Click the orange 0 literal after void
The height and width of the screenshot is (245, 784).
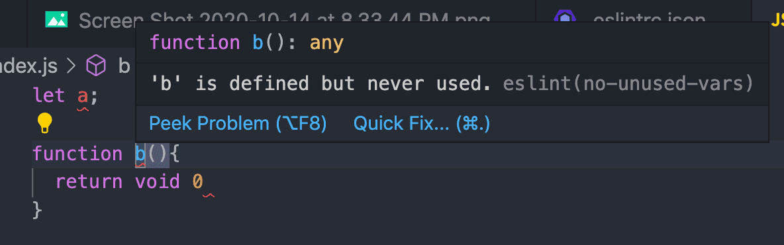coord(198,181)
